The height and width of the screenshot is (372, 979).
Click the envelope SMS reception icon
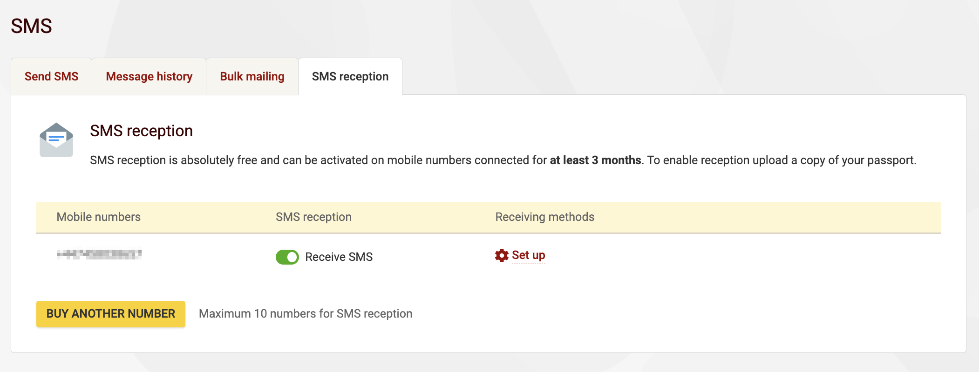56,139
